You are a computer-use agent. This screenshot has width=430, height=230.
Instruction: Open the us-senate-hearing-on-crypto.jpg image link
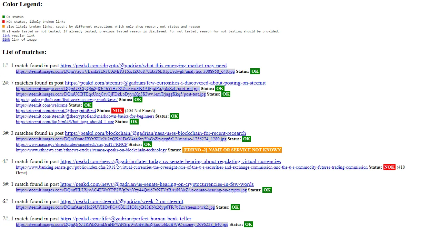point(131,190)
